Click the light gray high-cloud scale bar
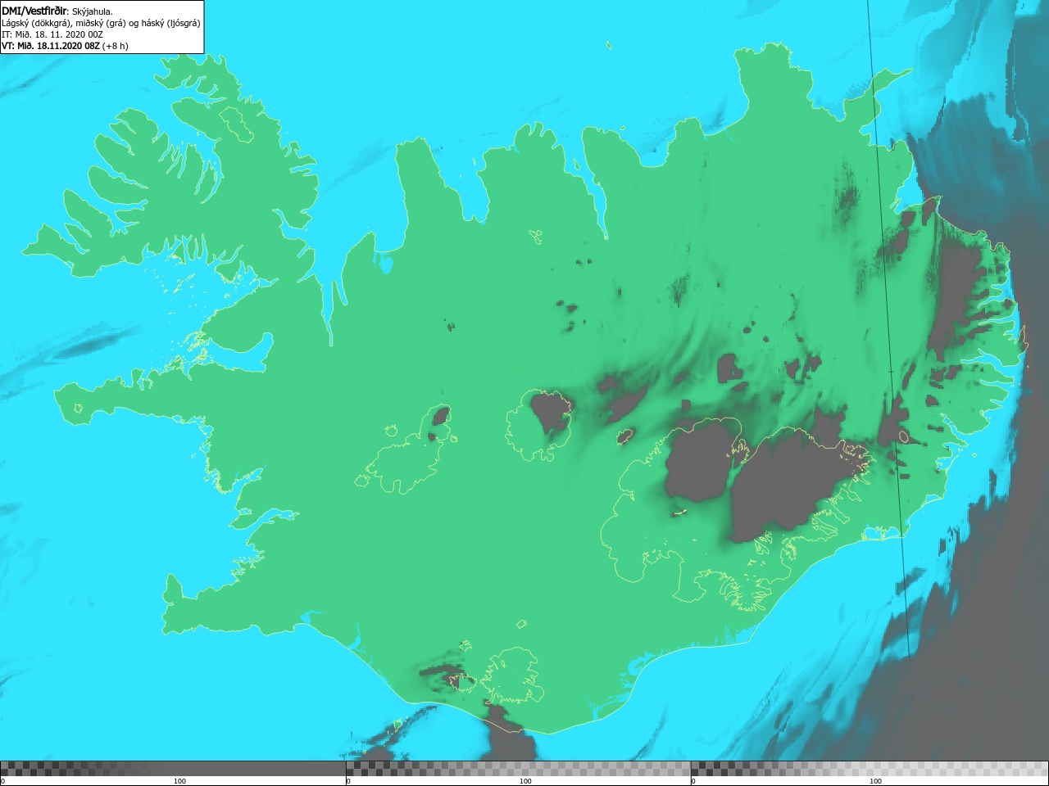 coord(870,769)
